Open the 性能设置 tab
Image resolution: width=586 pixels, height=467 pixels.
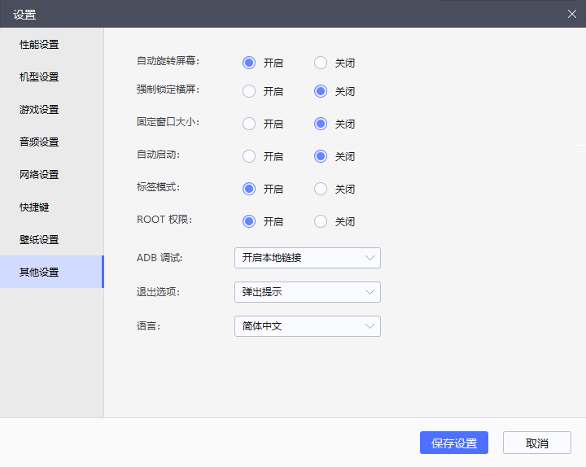40,45
